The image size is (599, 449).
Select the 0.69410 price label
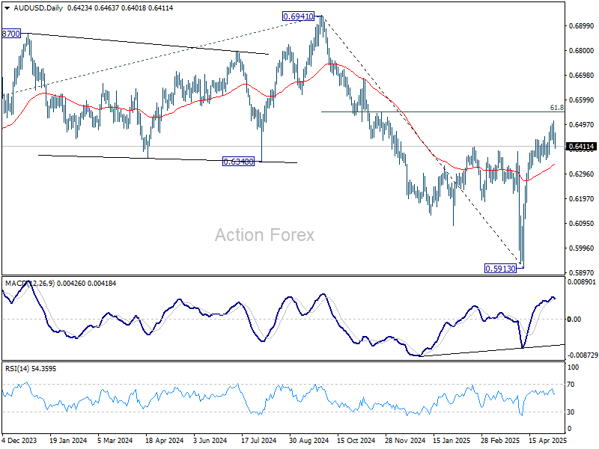pos(298,16)
